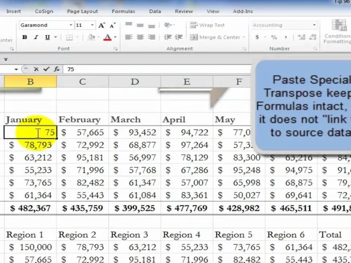Apply cell borders icon

(x=69, y=38)
